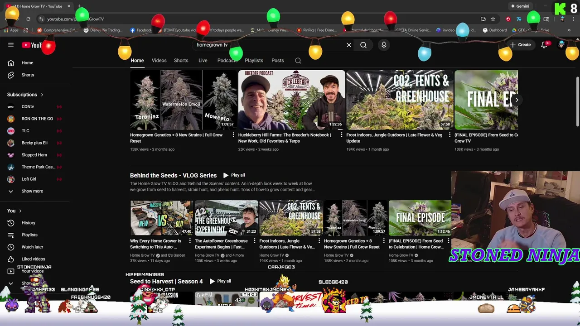Open options for Why Every Home Grower video
The height and width of the screenshot is (326, 580).
coord(190,241)
